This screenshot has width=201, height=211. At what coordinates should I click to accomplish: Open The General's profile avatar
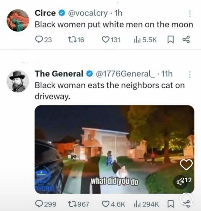[x=18, y=81]
